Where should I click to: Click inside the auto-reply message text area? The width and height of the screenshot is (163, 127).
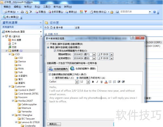pyautogui.click(x=95, y=102)
